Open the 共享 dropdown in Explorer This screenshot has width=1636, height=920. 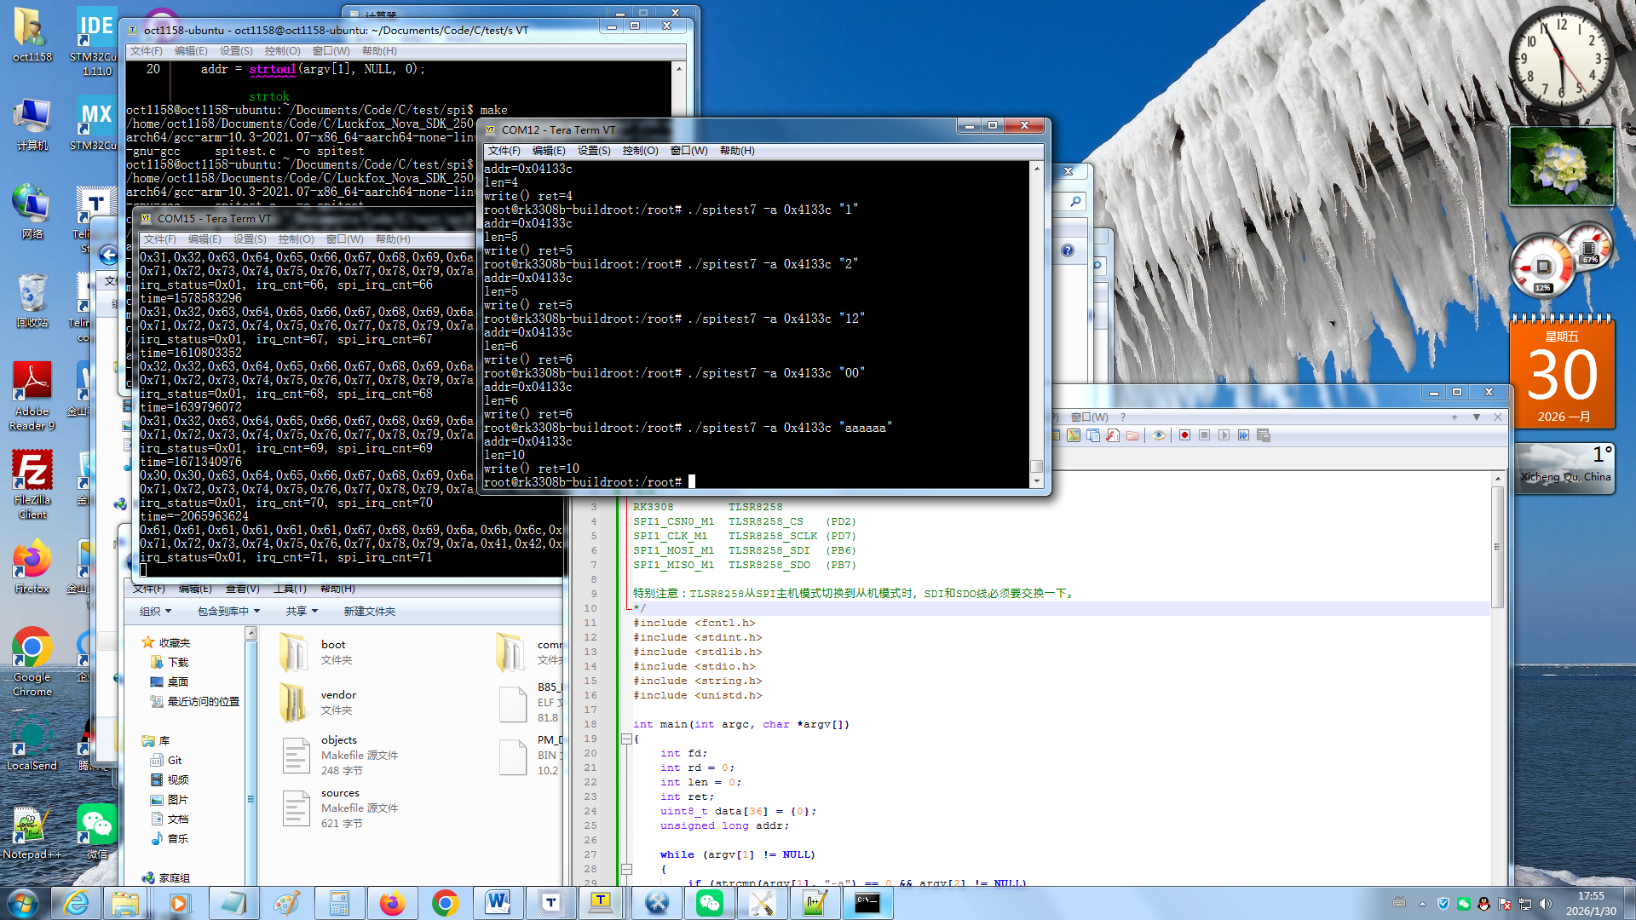(x=301, y=612)
